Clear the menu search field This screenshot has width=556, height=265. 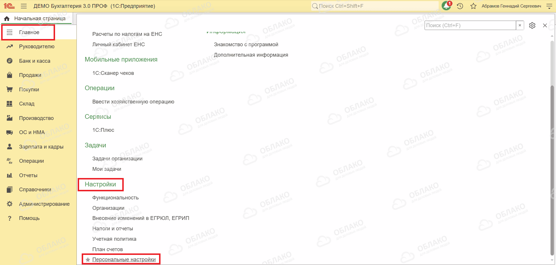(x=520, y=25)
